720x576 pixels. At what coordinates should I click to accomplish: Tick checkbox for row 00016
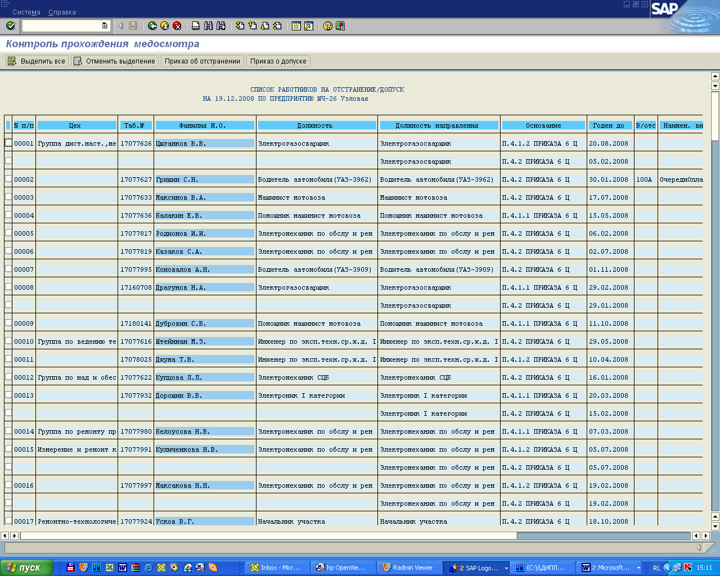[x=8, y=485]
